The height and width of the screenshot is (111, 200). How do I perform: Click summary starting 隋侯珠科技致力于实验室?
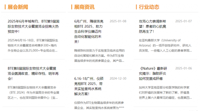pyautogui.click(x=99, y=56)
